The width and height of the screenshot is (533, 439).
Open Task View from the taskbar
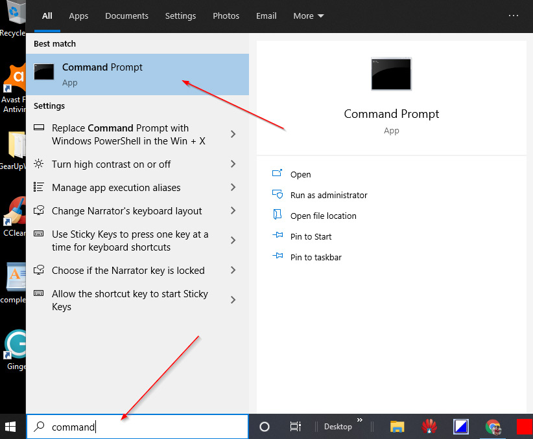coord(296,427)
